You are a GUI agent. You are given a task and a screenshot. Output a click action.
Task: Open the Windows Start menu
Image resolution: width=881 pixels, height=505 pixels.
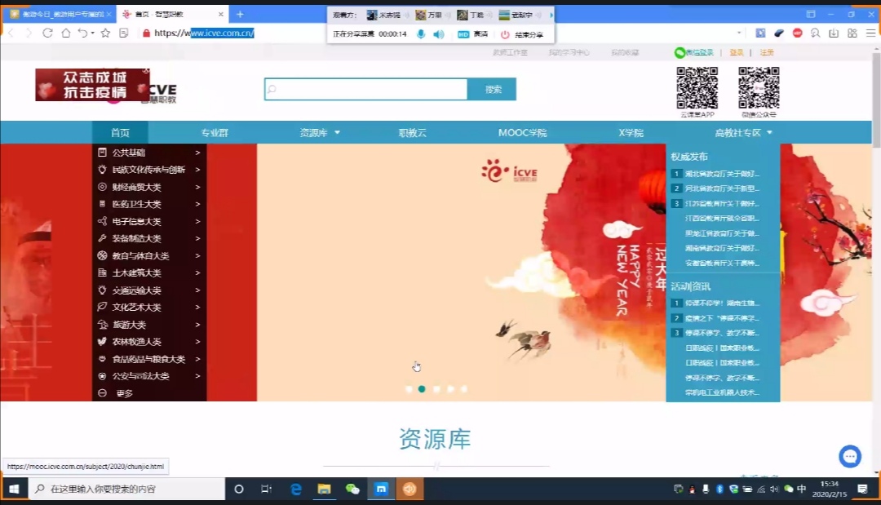coord(14,489)
